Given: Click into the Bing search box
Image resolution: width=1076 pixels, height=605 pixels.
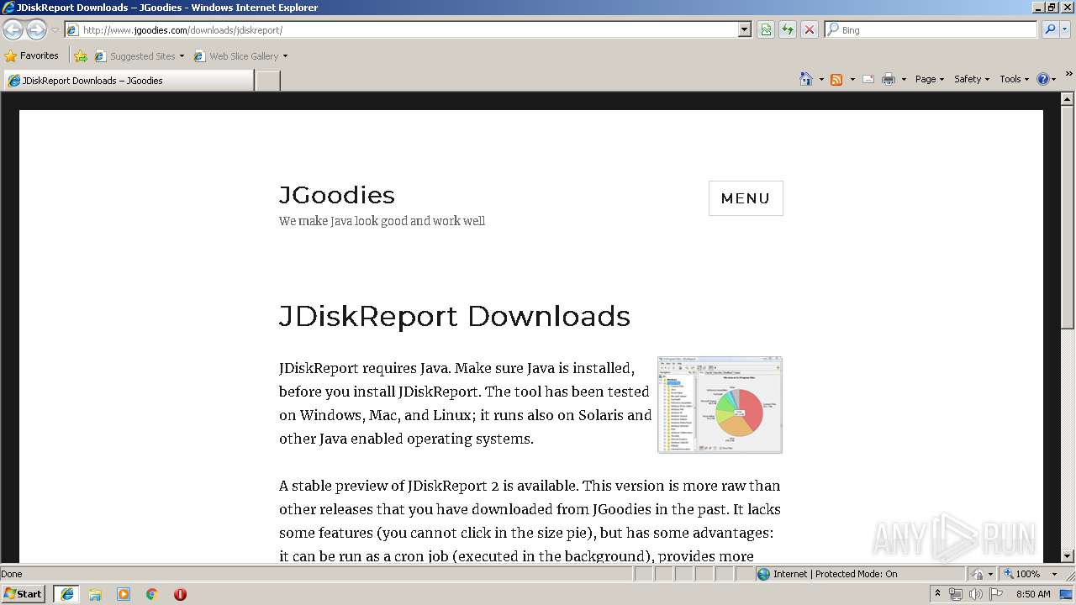Looking at the screenshot, I should tap(931, 29).
